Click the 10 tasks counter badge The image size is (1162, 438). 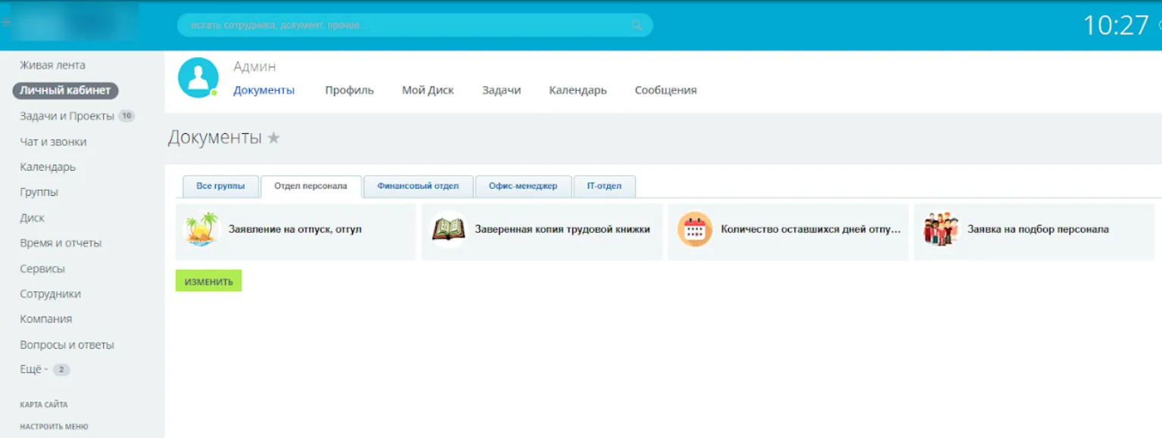[x=126, y=116]
